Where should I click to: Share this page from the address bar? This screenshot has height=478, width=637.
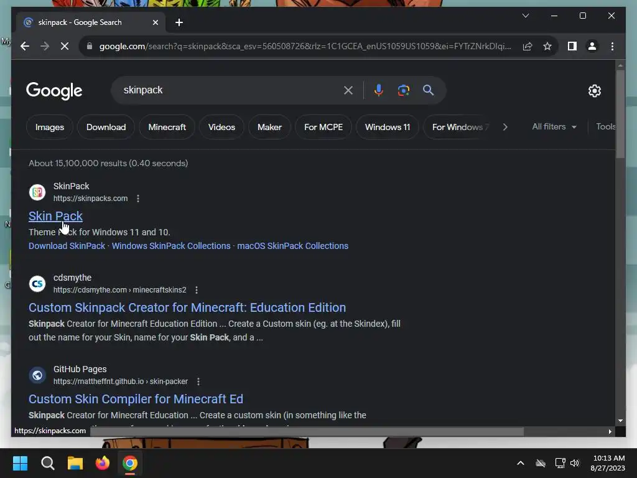[x=528, y=46]
